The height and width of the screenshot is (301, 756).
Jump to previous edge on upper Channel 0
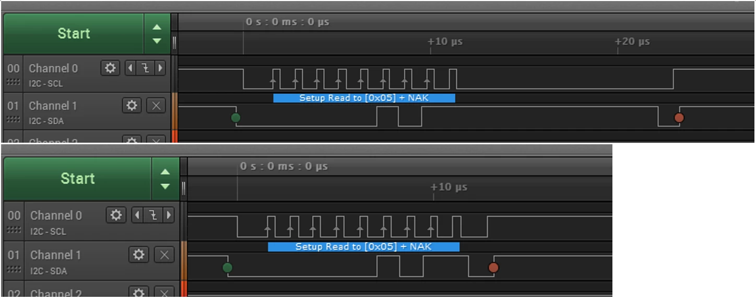[130, 68]
